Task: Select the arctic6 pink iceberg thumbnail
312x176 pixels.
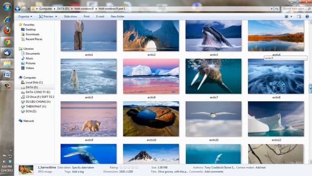Action: (x=151, y=76)
